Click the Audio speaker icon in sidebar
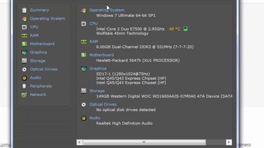The height and width of the screenshot is (148, 264). 24,78
